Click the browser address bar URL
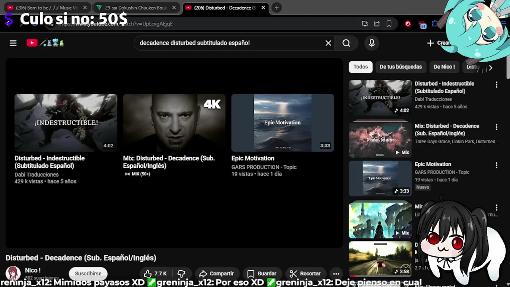The width and height of the screenshot is (510, 287). click(x=116, y=24)
